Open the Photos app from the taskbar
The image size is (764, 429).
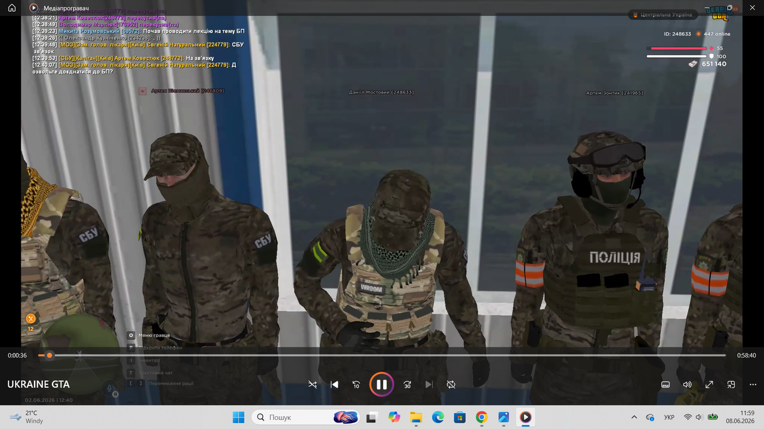(503, 417)
